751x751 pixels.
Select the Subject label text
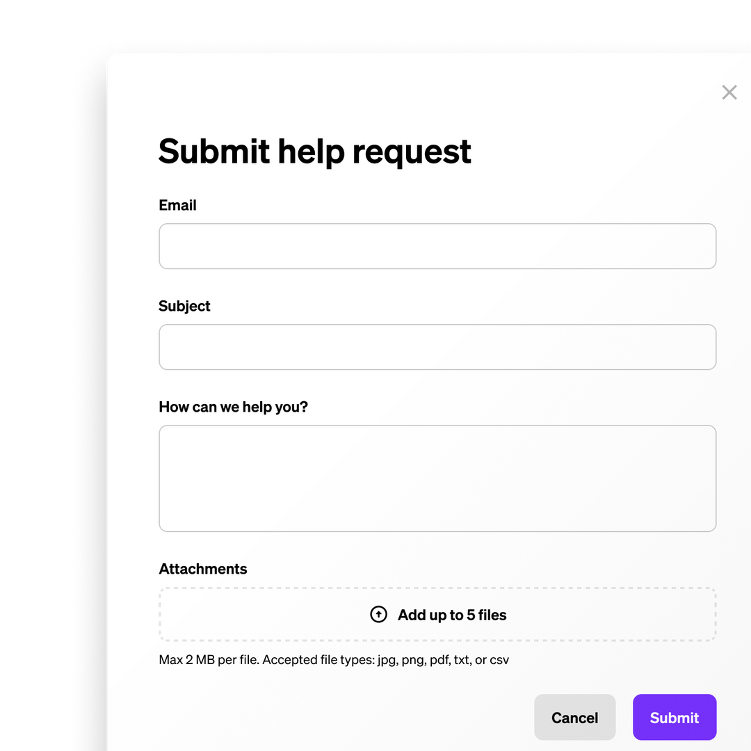(x=184, y=306)
